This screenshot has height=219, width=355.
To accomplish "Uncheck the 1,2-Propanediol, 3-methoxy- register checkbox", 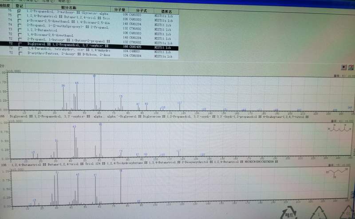I will click(19, 11).
